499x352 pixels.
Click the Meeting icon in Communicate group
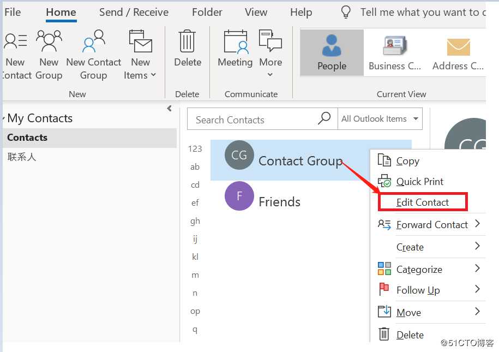[x=235, y=41]
